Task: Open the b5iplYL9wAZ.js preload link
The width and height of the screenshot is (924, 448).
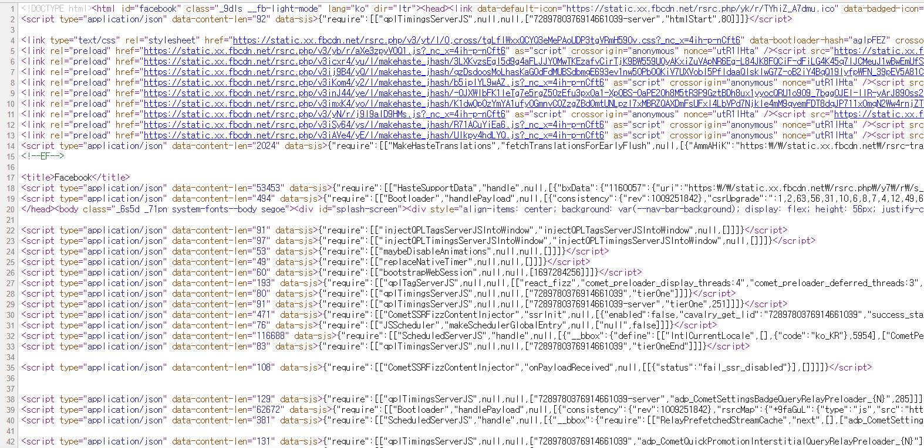Action: [374, 82]
